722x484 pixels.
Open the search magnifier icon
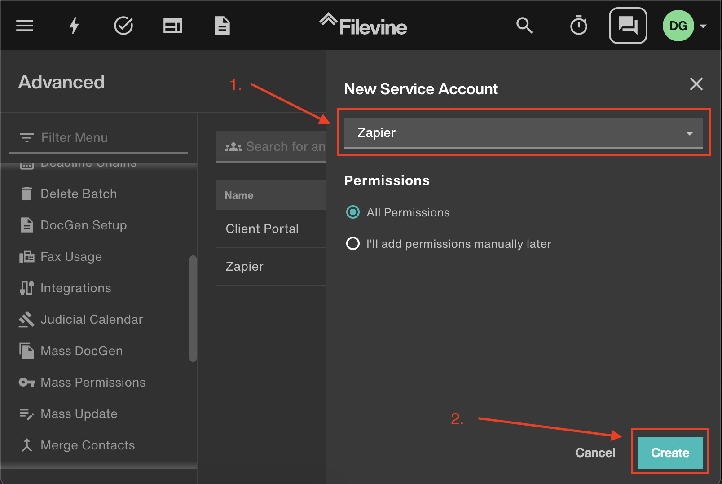(x=524, y=26)
